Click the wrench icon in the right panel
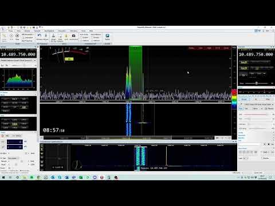 pyautogui.click(x=241, y=104)
